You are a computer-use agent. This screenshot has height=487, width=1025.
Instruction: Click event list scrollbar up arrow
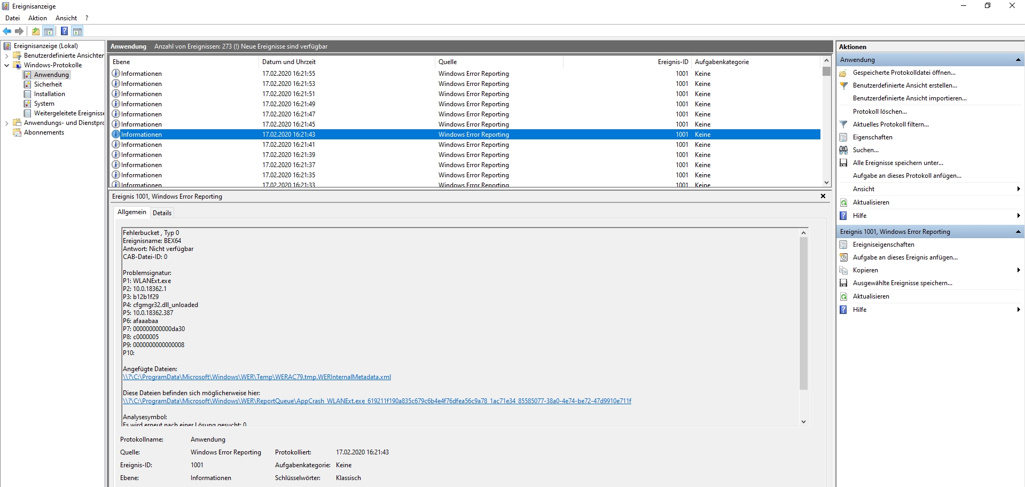click(826, 61)
